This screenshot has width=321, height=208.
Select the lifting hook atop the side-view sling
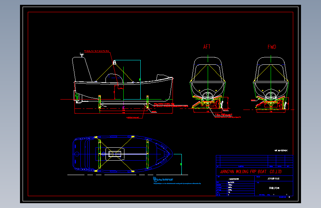(115, 63)
